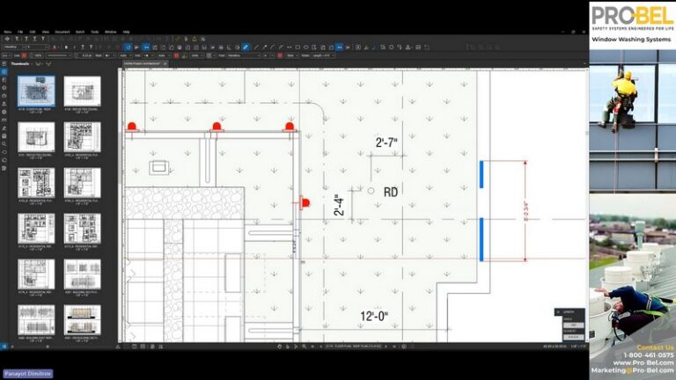
Task: Select the Zoom magnifier tool in status bar
Action: 304,347
